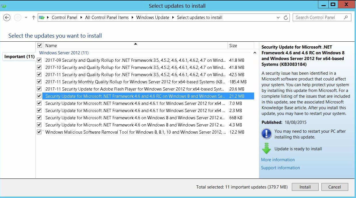The height and width of the screenshot is (198, 356).
Task: Sort updates by the Size column
Action: [x=233, y=45]
